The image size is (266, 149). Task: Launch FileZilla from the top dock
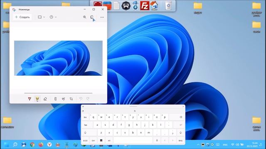click(145, 5)
